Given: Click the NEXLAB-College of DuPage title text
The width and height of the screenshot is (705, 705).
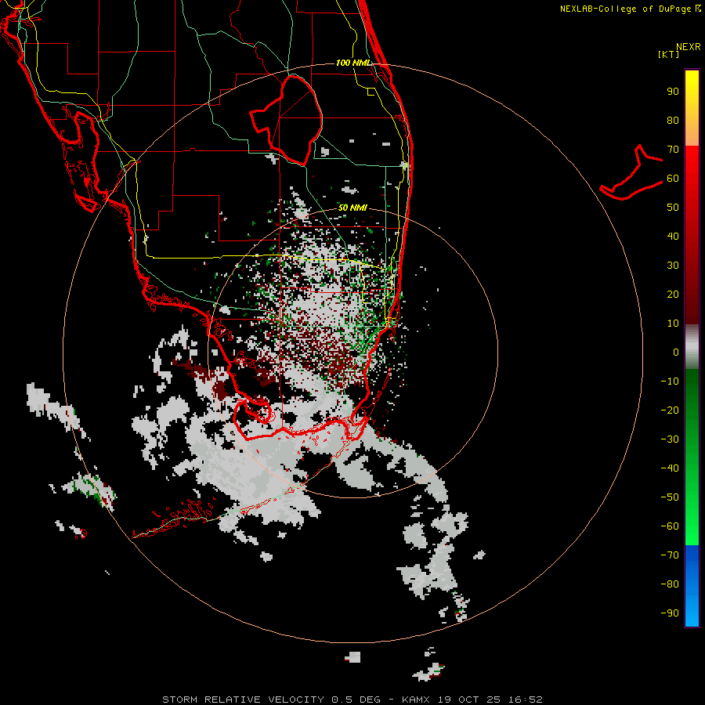Looking at the screenshot, I should click(630, 9).
